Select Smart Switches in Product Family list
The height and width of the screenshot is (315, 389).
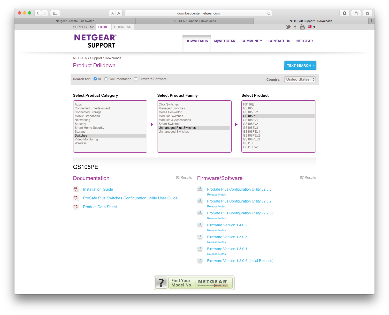170,124
